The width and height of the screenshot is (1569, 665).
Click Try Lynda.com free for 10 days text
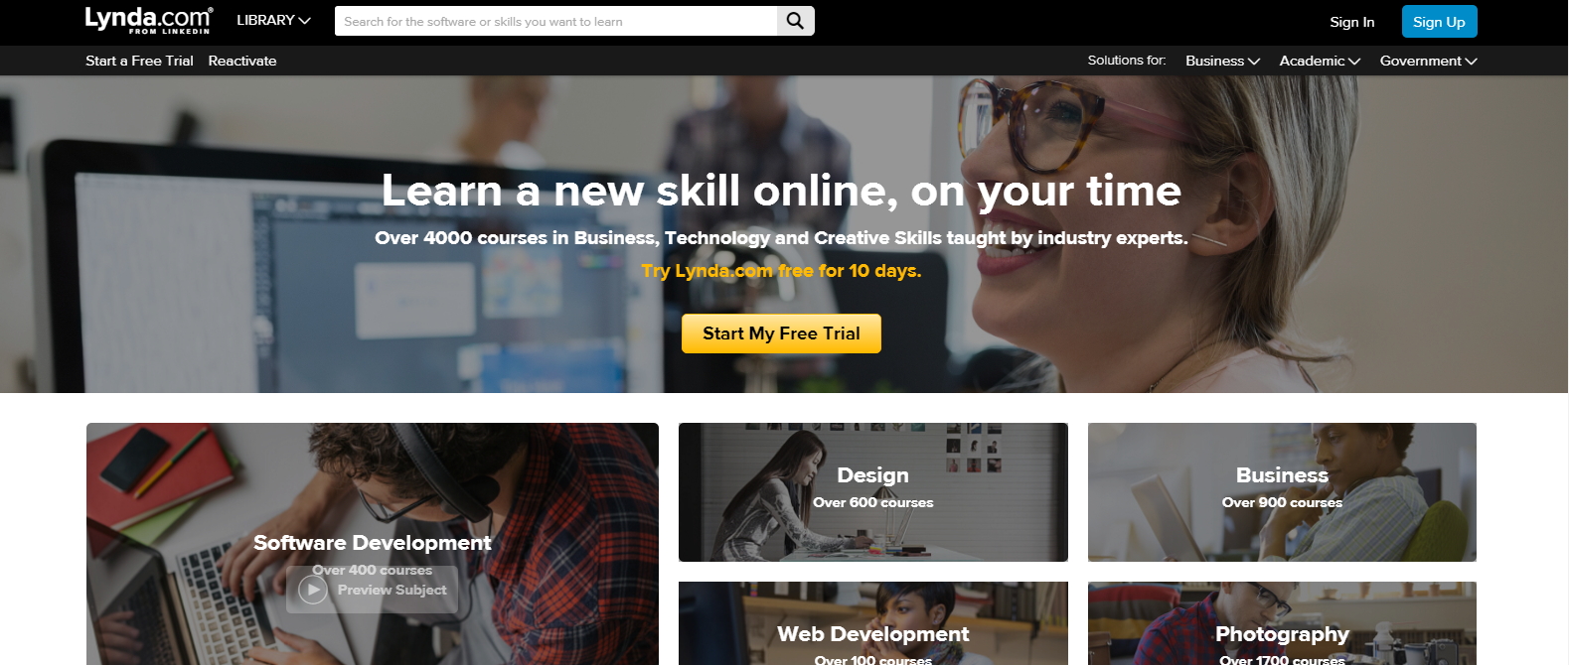click(781, 271)
